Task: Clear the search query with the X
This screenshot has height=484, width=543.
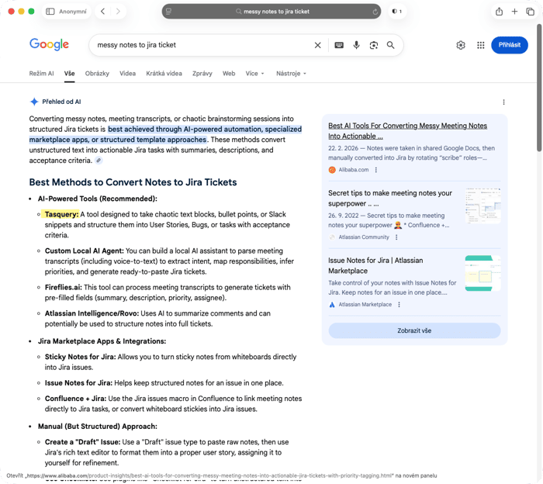Action: pyautogui.click(x=317, y=45)
